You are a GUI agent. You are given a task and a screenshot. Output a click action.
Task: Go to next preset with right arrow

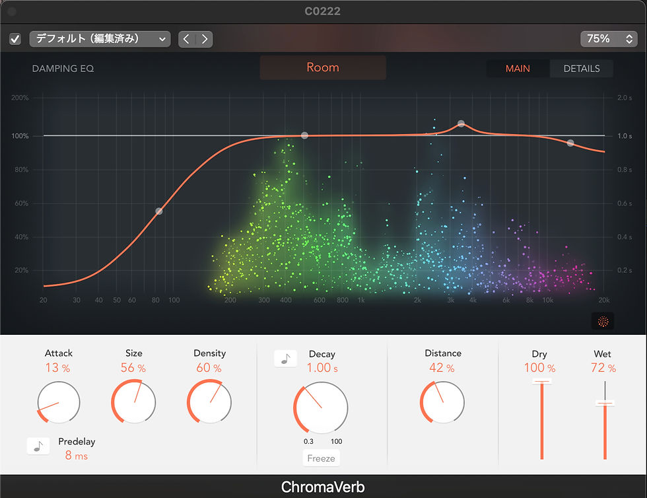(x=204, y=39)
